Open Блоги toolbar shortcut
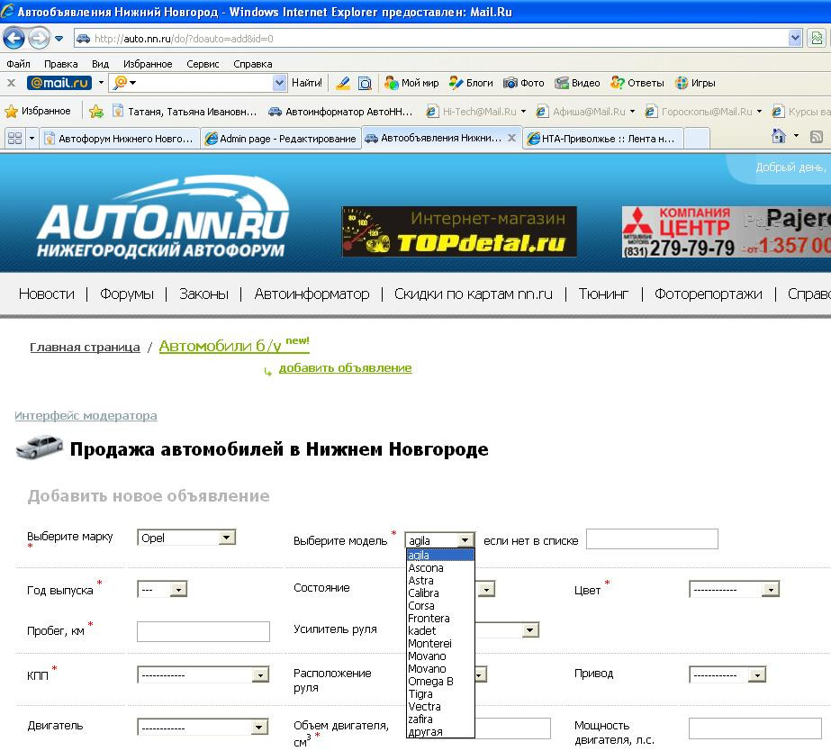 point(471,83)
